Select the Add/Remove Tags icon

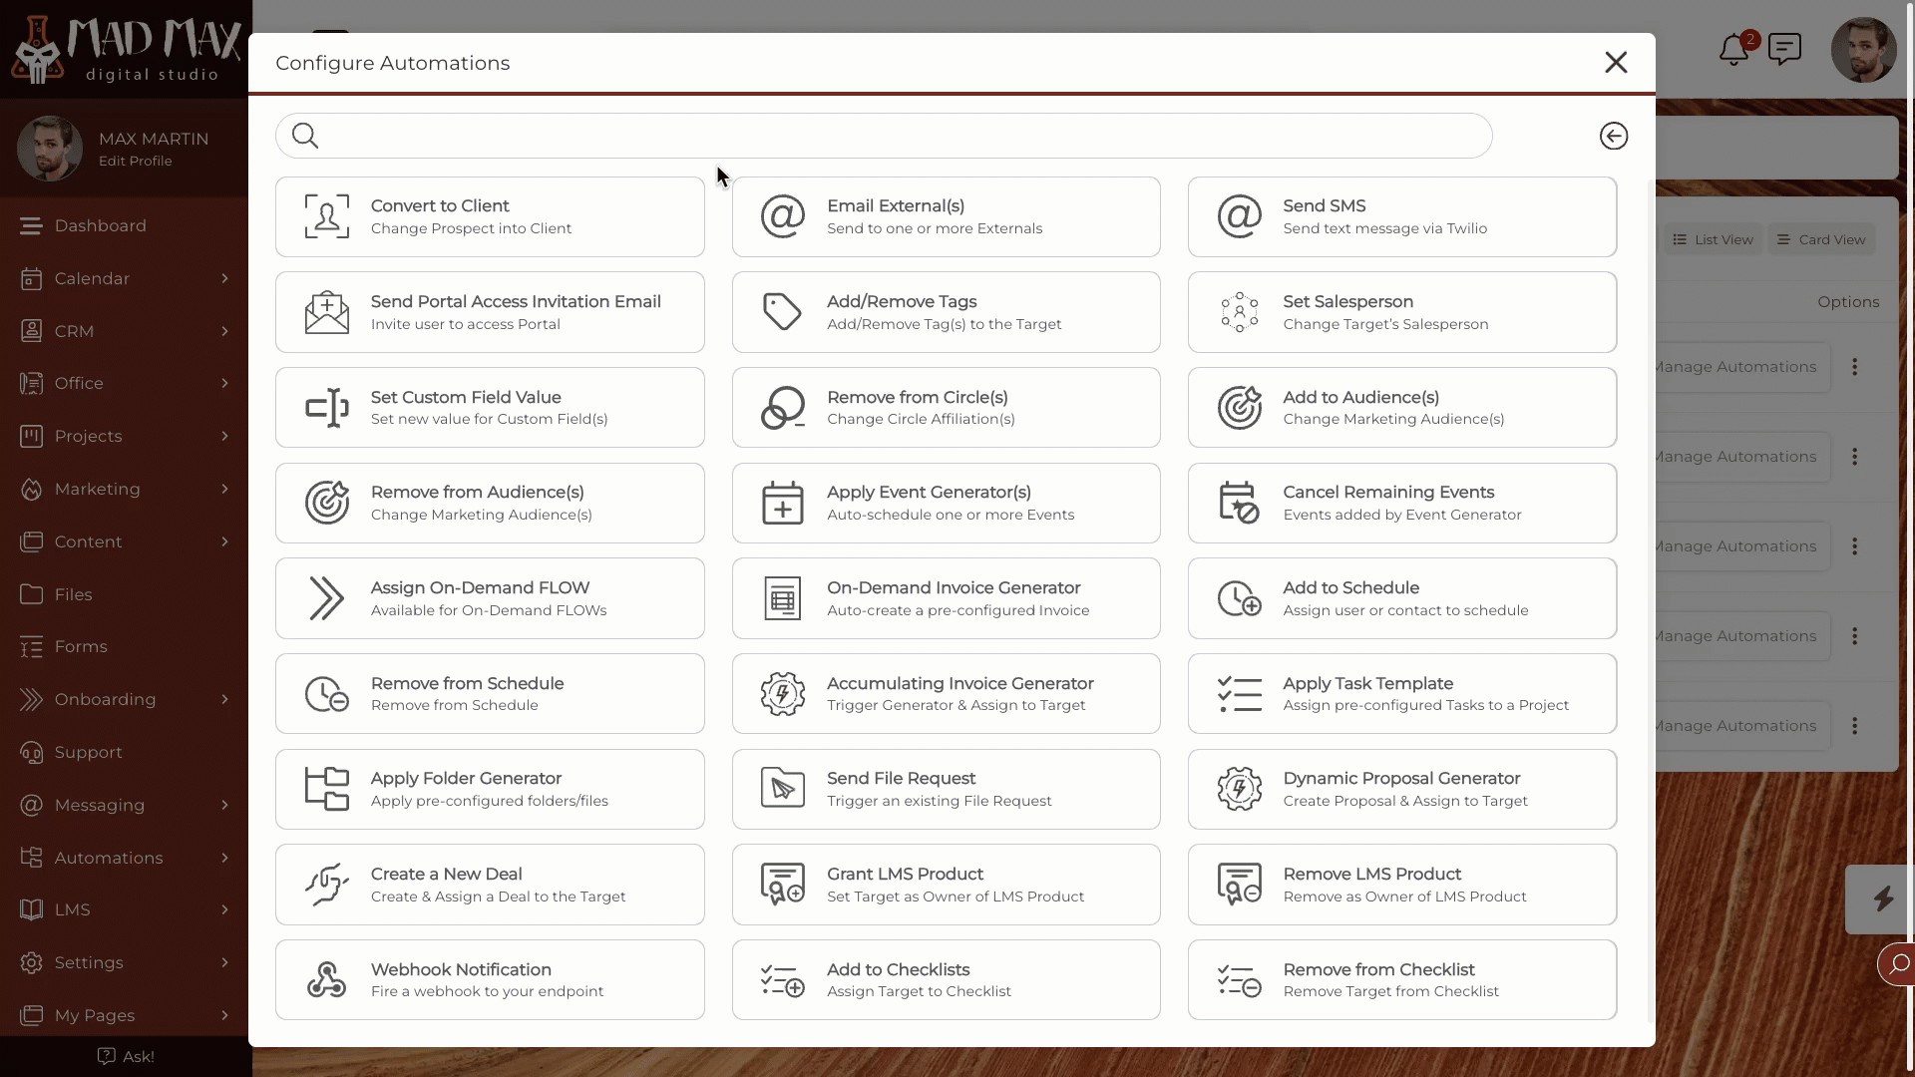[783, 312]
